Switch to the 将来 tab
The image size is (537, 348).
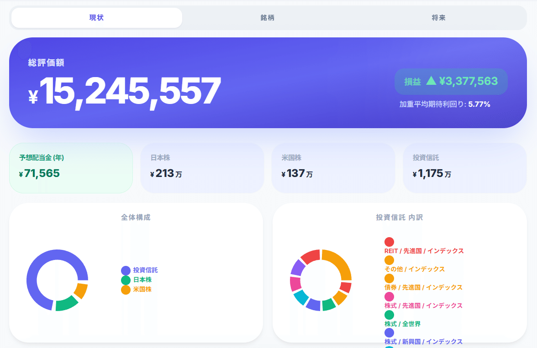439,18
